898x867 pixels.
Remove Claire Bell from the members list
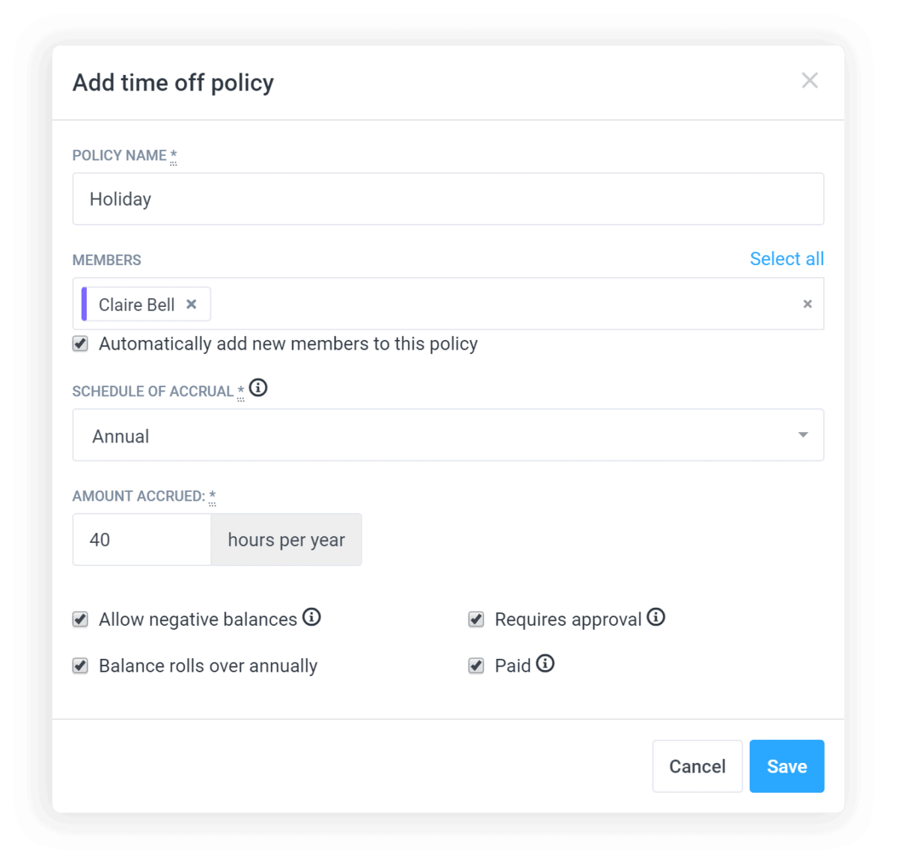192,304
